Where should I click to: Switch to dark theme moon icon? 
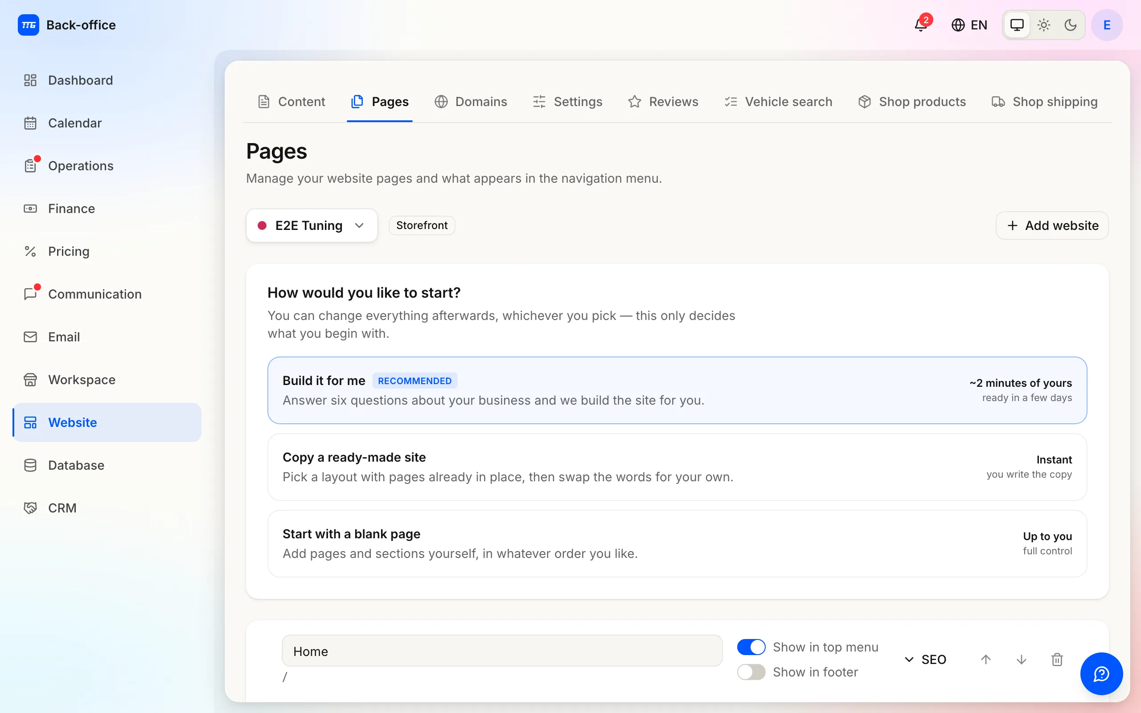tap(1070, 25)
